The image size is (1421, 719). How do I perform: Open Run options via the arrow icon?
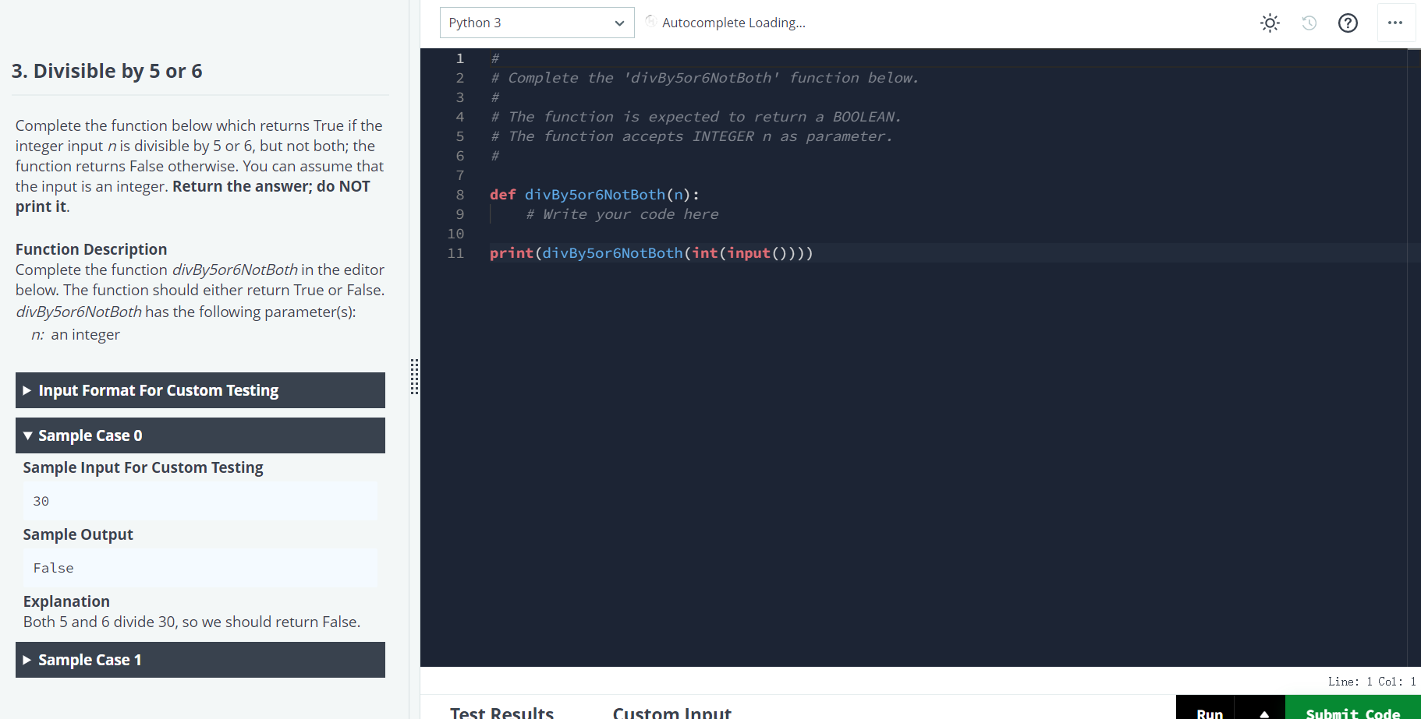tap(1263, 712)
